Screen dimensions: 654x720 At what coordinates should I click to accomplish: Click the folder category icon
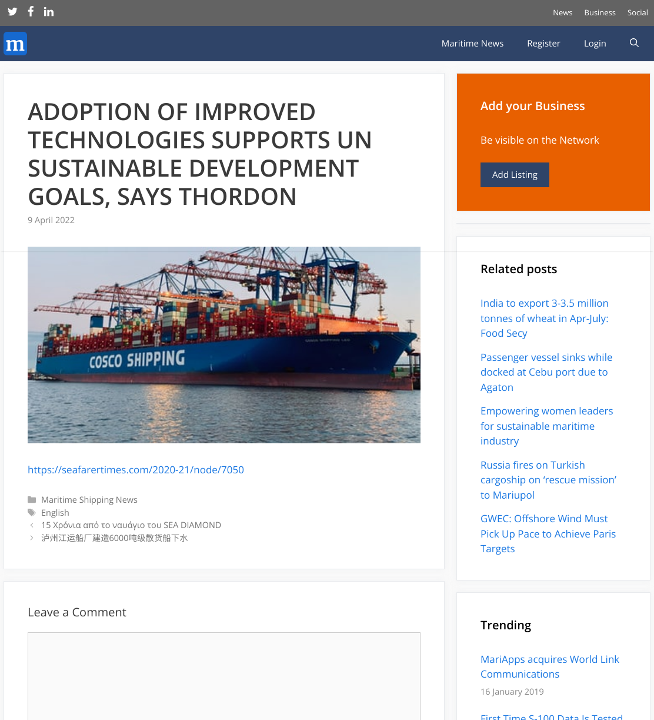click(32, 500)
